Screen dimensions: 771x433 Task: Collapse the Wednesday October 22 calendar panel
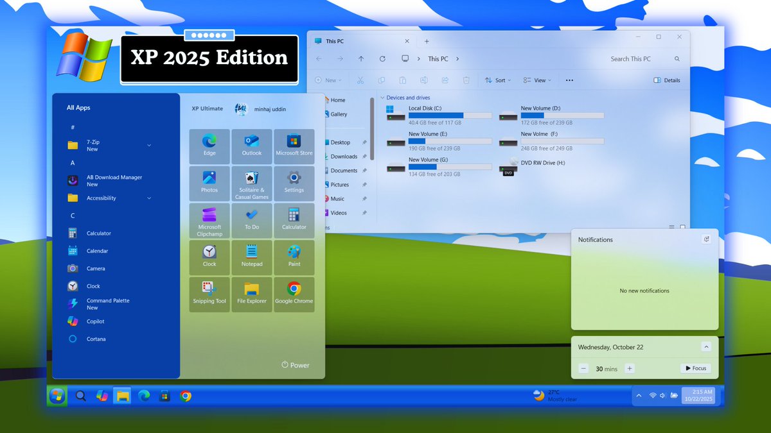tap(706, 346)
